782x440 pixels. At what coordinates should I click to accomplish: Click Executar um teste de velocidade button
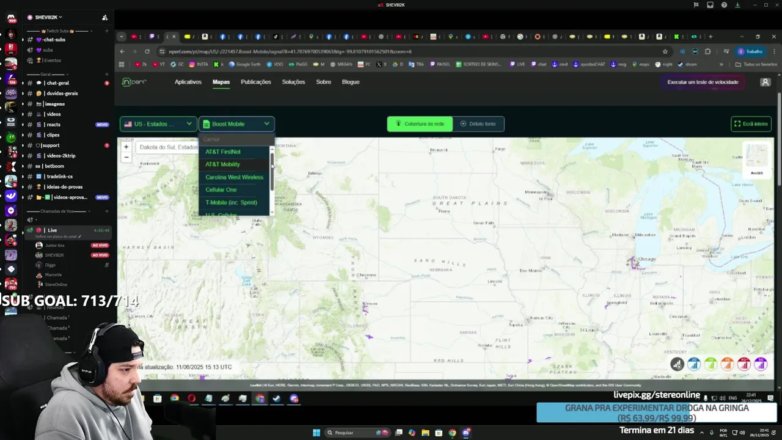[703, 82]
